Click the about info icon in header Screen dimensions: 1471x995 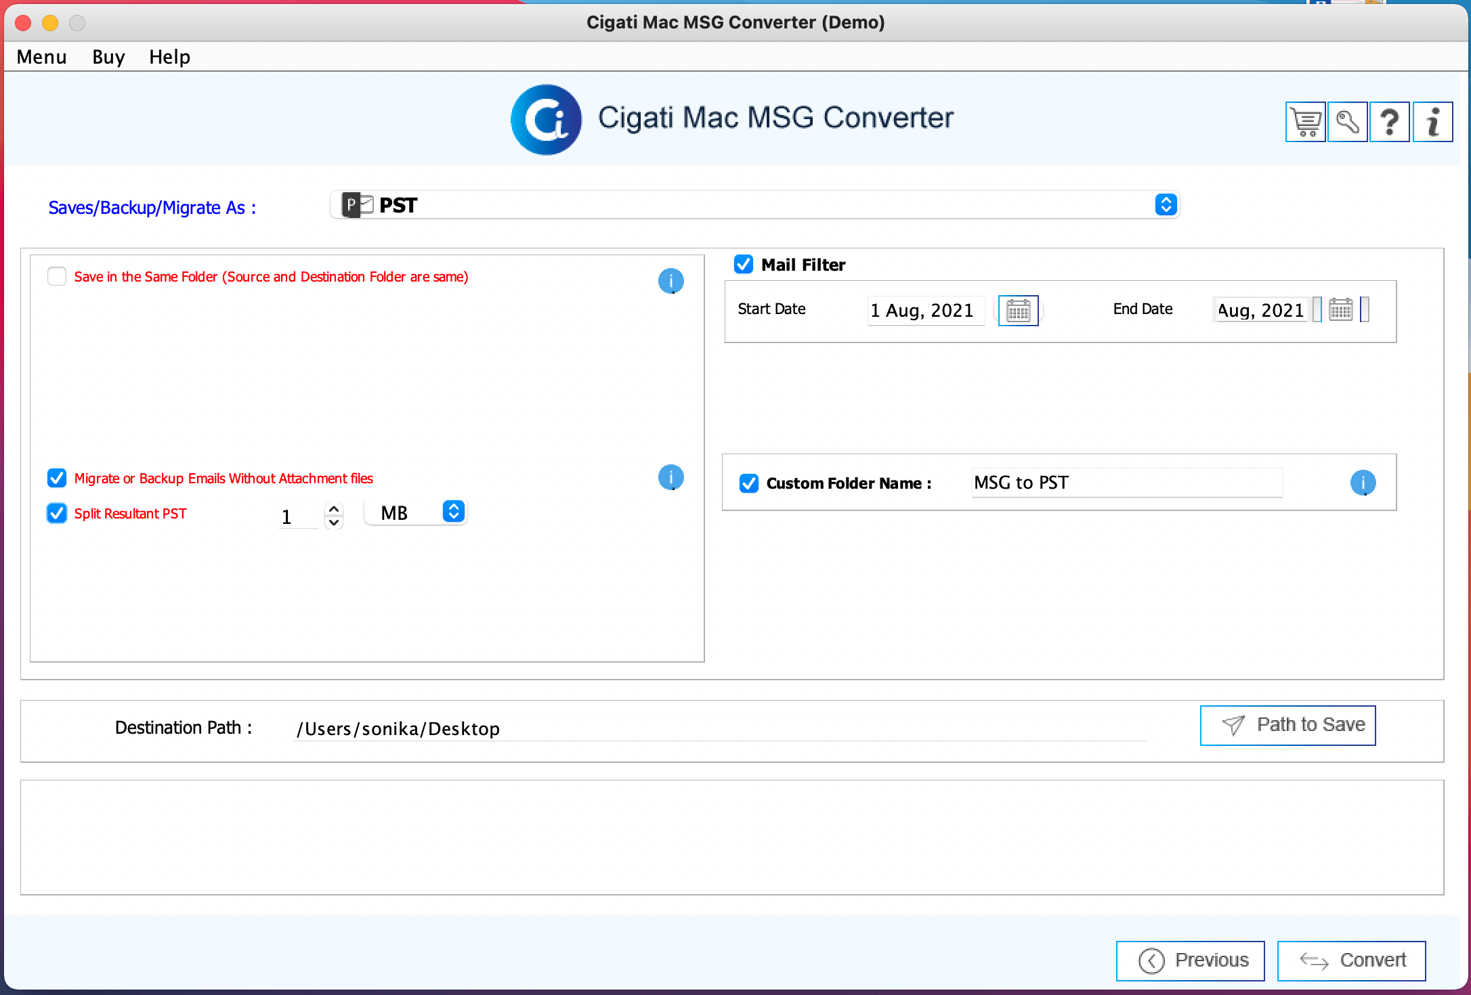[x=1432, y=123]
